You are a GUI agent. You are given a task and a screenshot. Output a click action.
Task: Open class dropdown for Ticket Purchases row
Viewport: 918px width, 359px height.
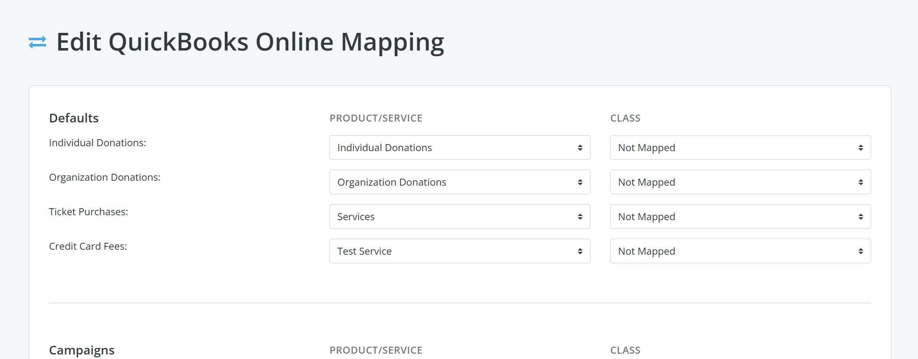pyautogui.click(x=740, y=216)
